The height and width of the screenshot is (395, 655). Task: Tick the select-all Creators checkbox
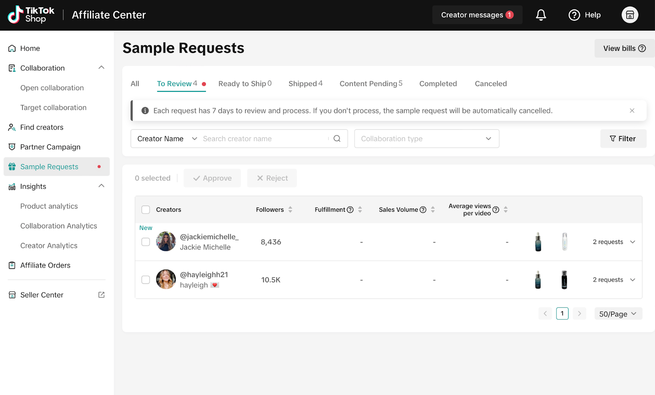click(x=146, y=210)
